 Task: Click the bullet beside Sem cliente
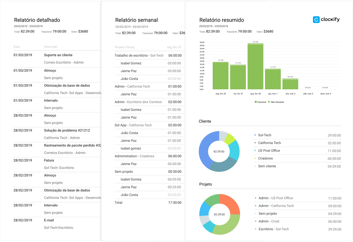(x=255, y=166)
